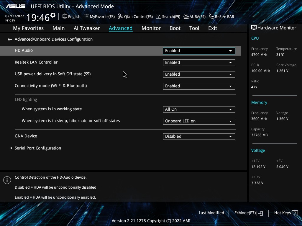Open working state LED lighting dropdown
The image size is (302, 226).
coord(199,109)
